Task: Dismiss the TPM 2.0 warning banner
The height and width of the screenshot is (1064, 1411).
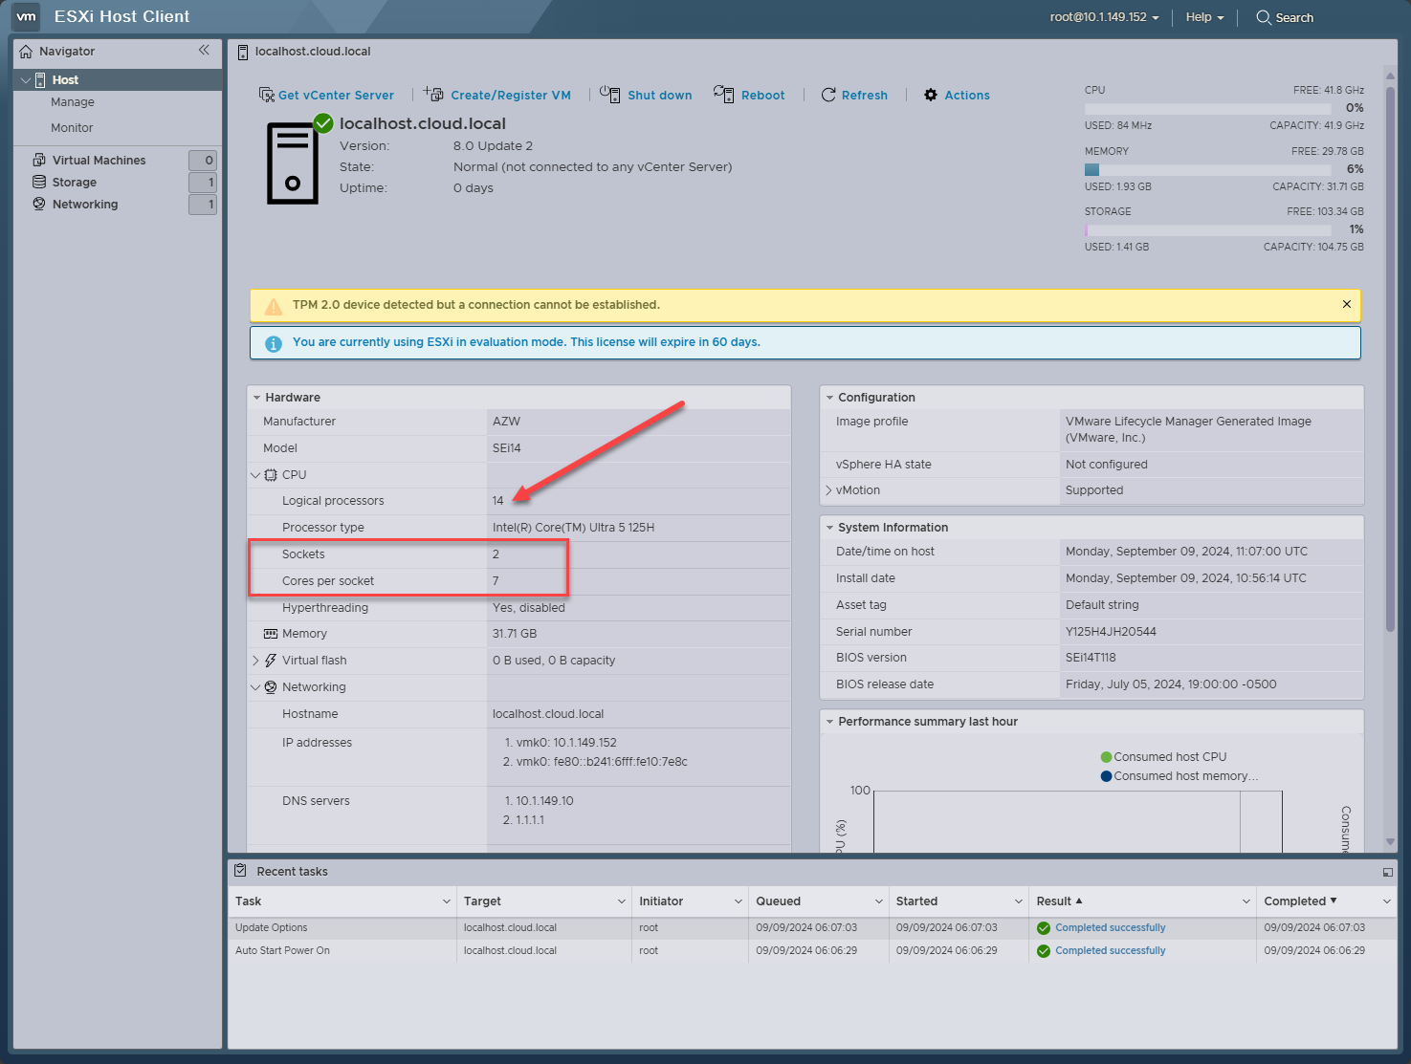Action: (x=1346, y=304)
